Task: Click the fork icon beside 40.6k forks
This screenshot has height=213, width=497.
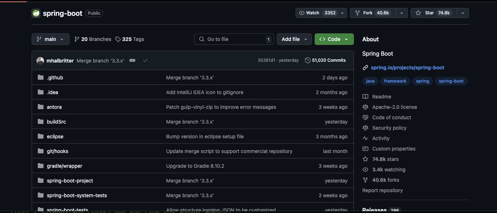Action: tap(365, 180)
